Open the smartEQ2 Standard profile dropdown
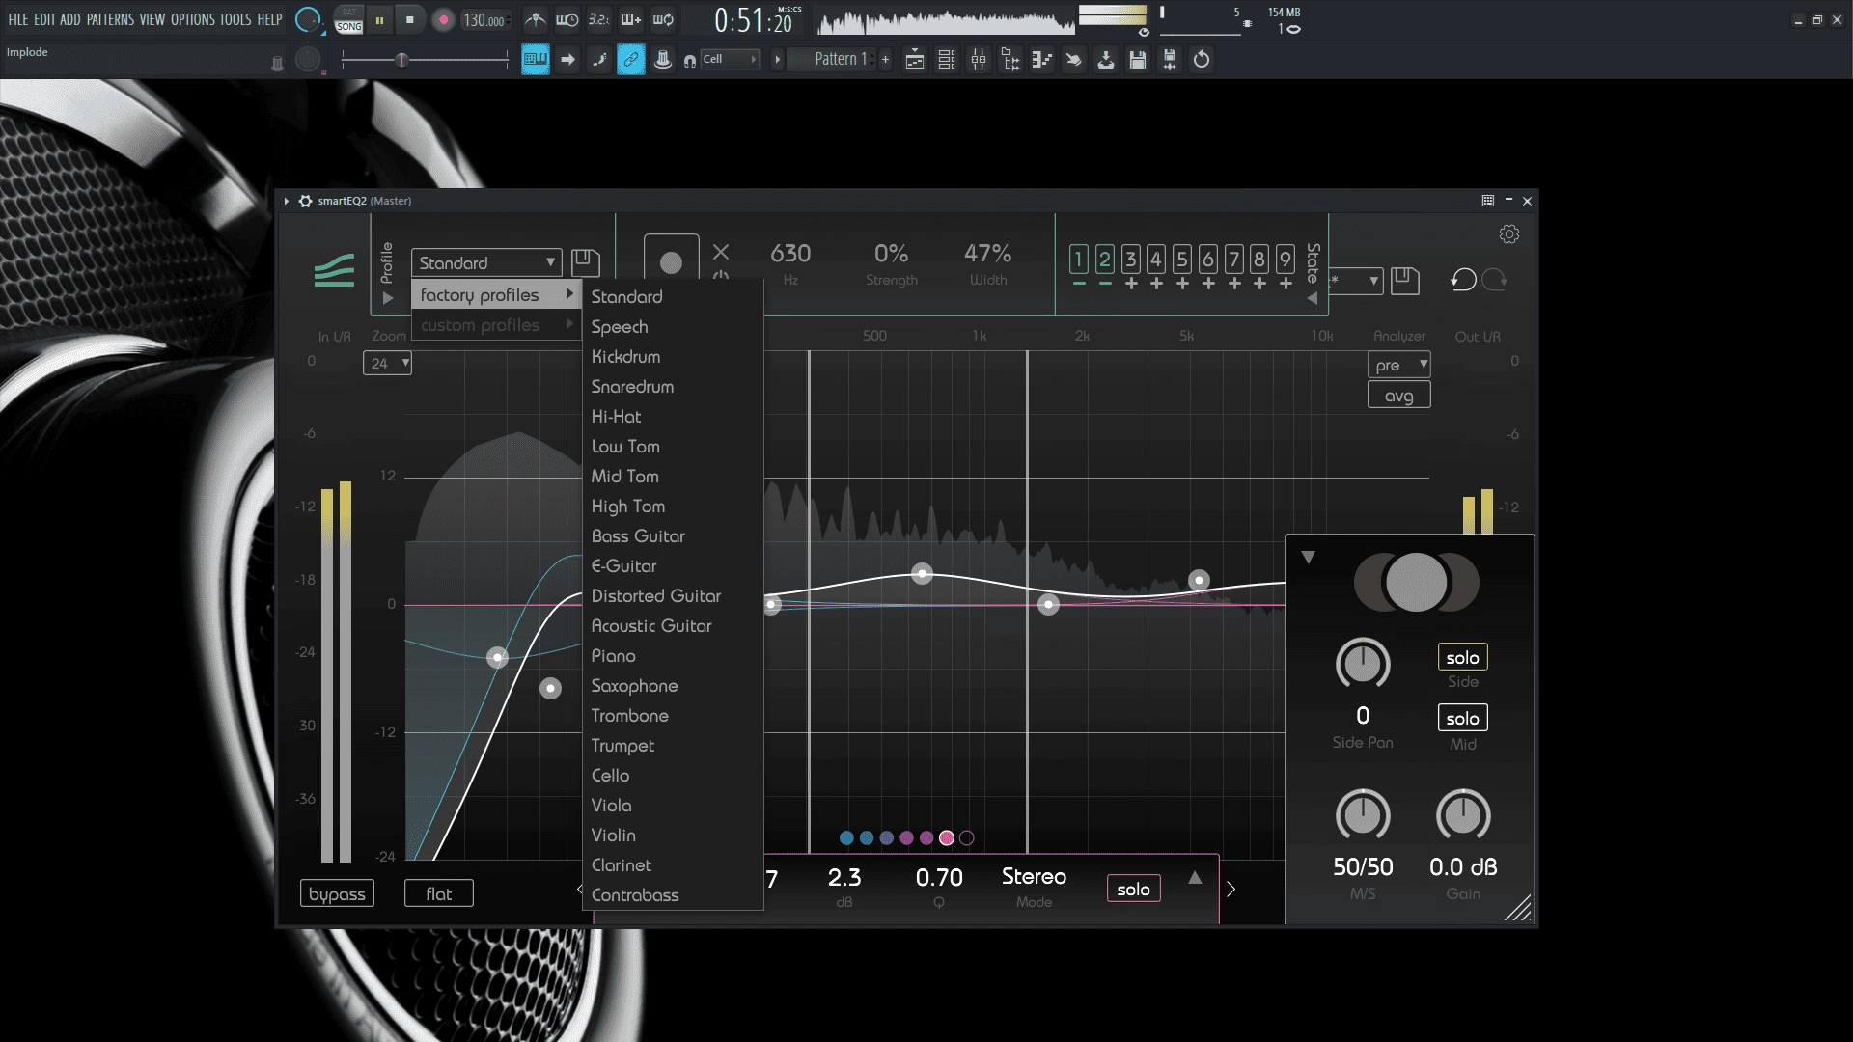The image size is (1853, 1042). pos(485,262)
